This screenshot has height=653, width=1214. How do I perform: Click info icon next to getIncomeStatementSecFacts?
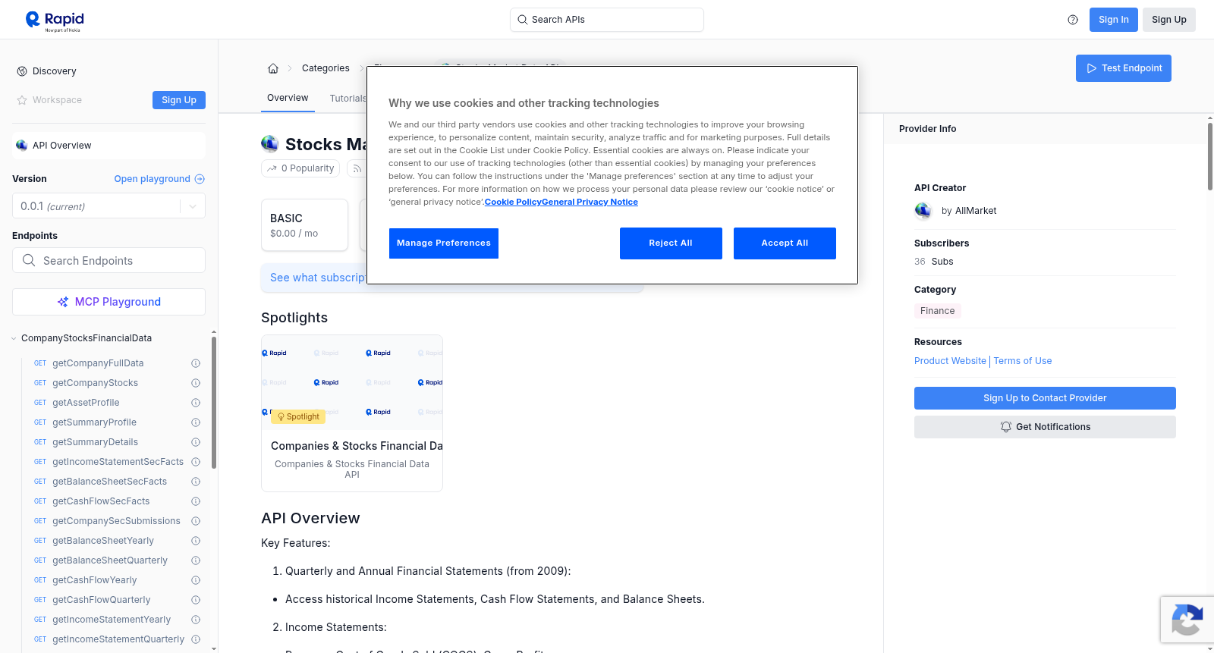point(196,462)
